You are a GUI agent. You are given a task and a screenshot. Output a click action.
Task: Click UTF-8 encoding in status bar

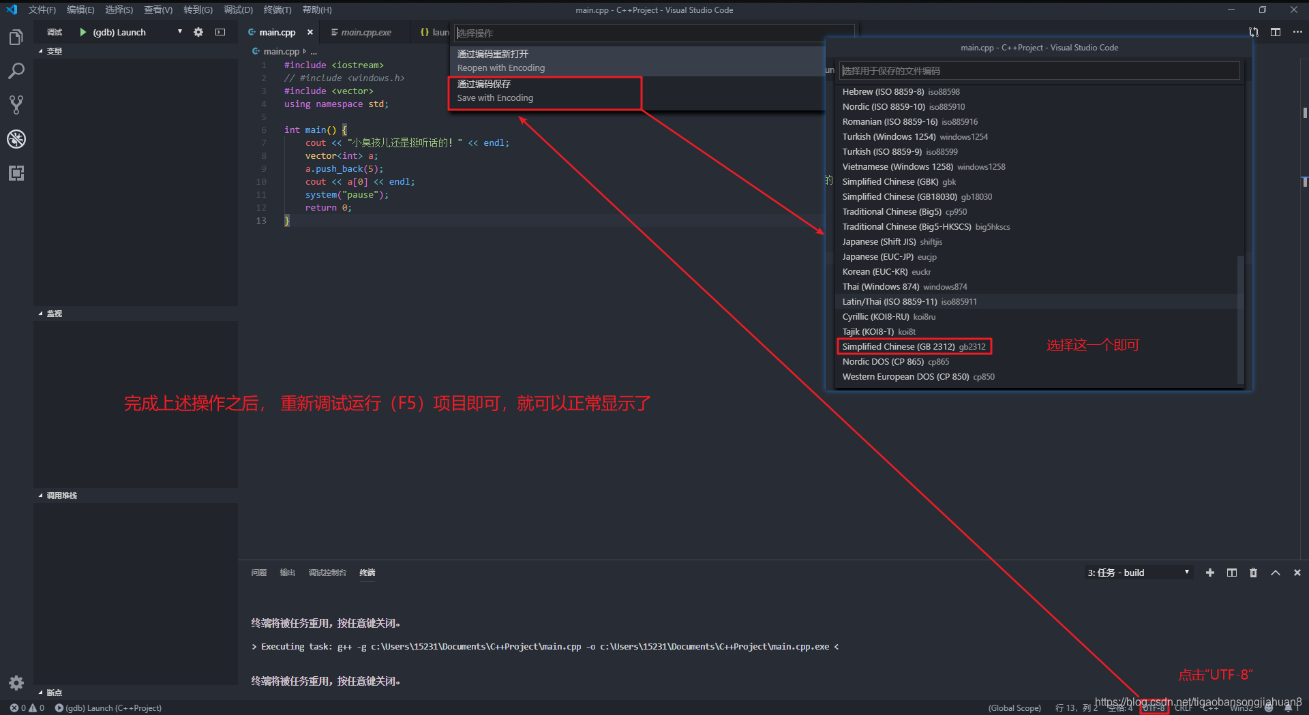1154,708
